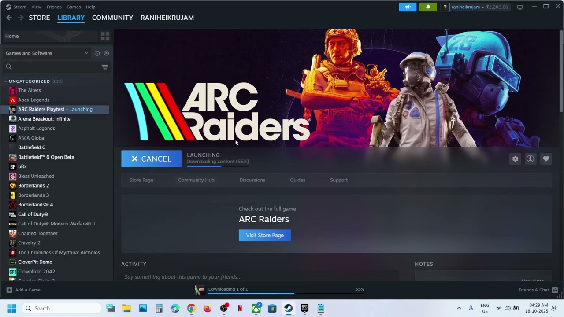Show hidden system tray icons chevron
Screen dimensions: 564x317
pyautogui.click(x=459, y=308)
